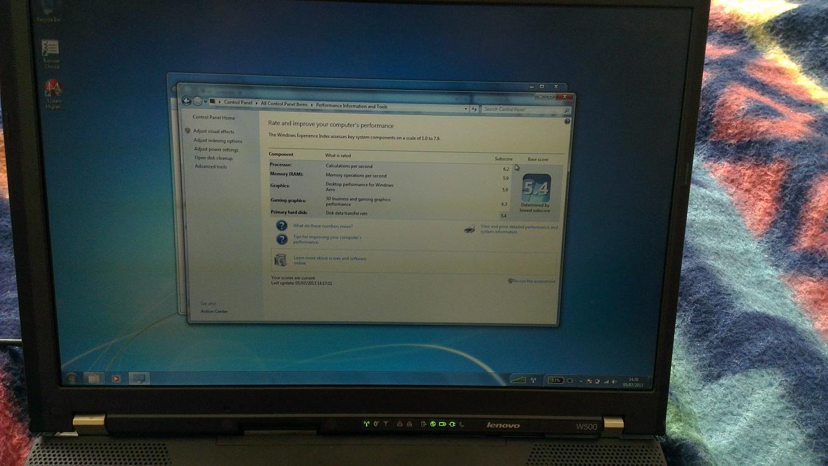Screen dimensions: 828x466
Task: Click the Processor subscore 6.2
Action: pyautogui.click(x=506, y=169)
